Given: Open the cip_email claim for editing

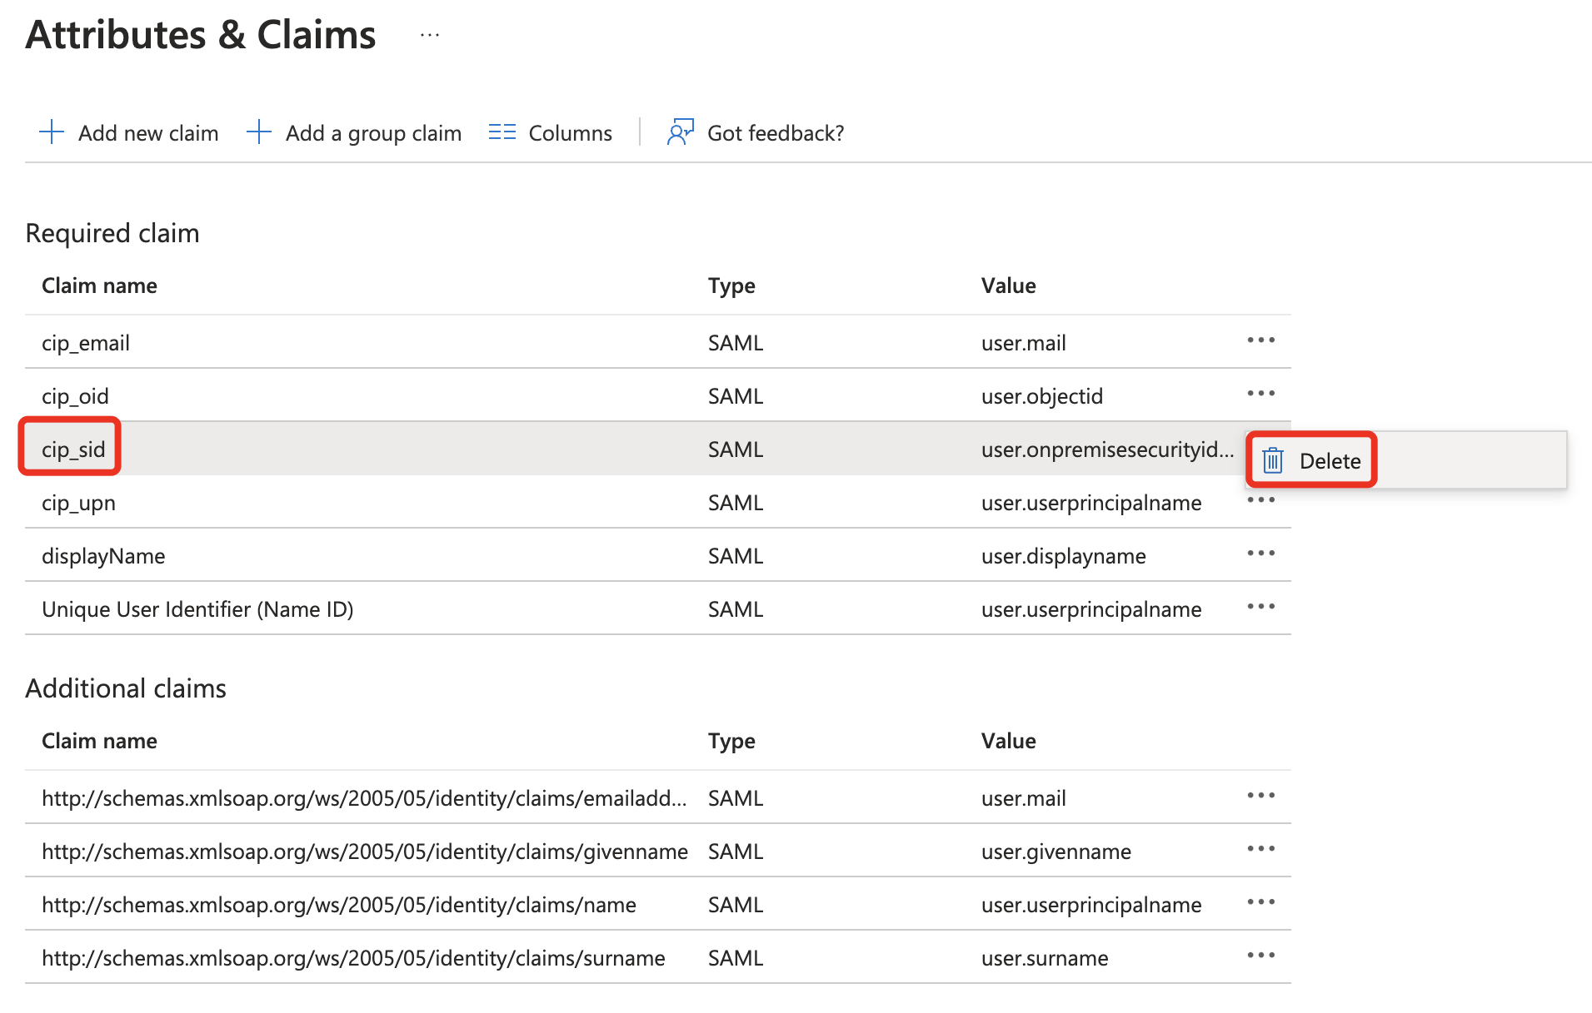Looking at the screenshot, I should [85, 342].
